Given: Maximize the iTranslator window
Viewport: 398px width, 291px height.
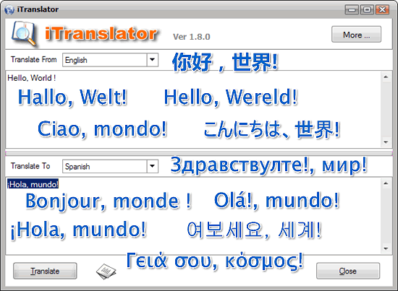Looking at the screenshot, I should point(367,9).
